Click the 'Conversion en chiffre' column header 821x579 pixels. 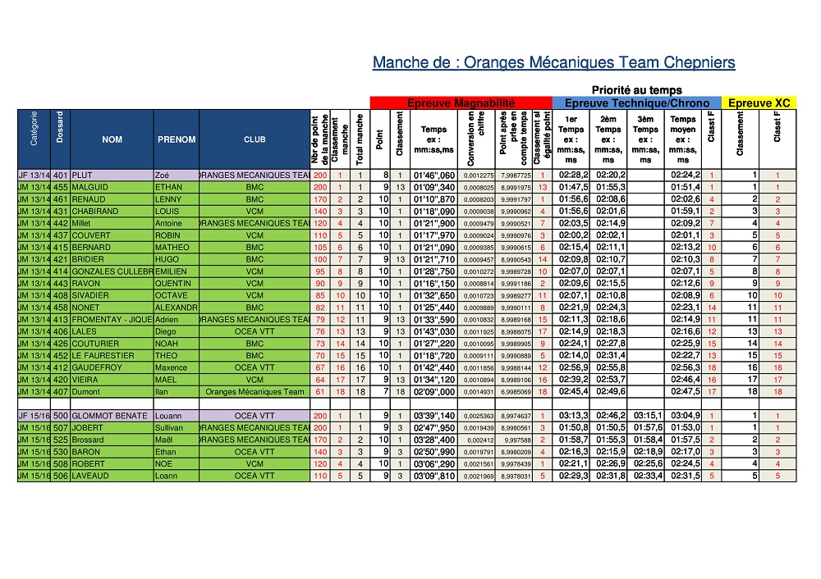point(476,139)
